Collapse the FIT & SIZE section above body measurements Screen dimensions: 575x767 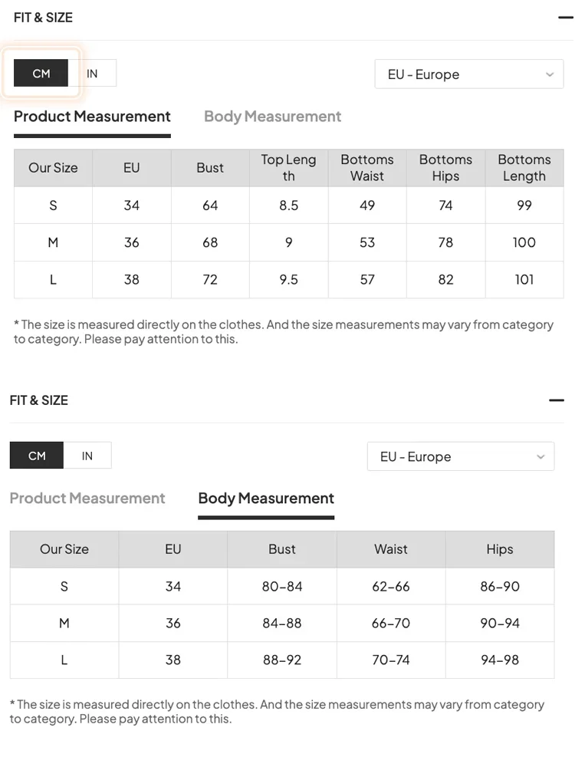click(557, 400)
